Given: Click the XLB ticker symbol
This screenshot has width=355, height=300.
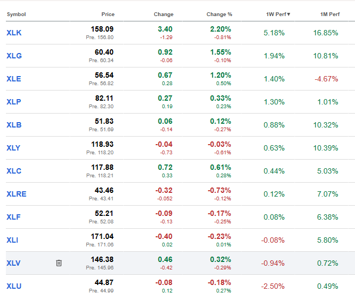Looking at the screenshot, I should tap(14, 125).
